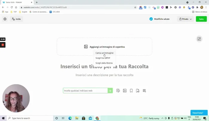Open the notification center icon
The height and width of the screenshot is (121, 209).
point(205,118)
